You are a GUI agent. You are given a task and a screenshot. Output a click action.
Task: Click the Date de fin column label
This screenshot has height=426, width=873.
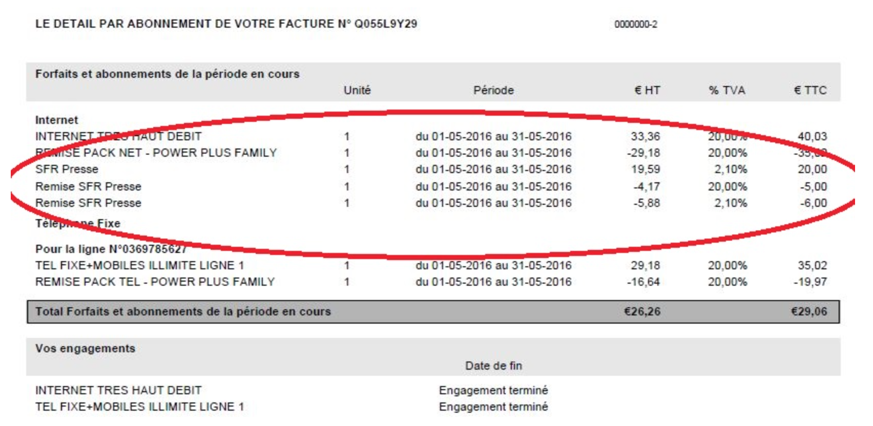point(493,366)
